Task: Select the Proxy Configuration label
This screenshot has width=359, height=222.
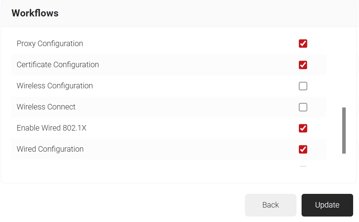Action: point(50,43)
